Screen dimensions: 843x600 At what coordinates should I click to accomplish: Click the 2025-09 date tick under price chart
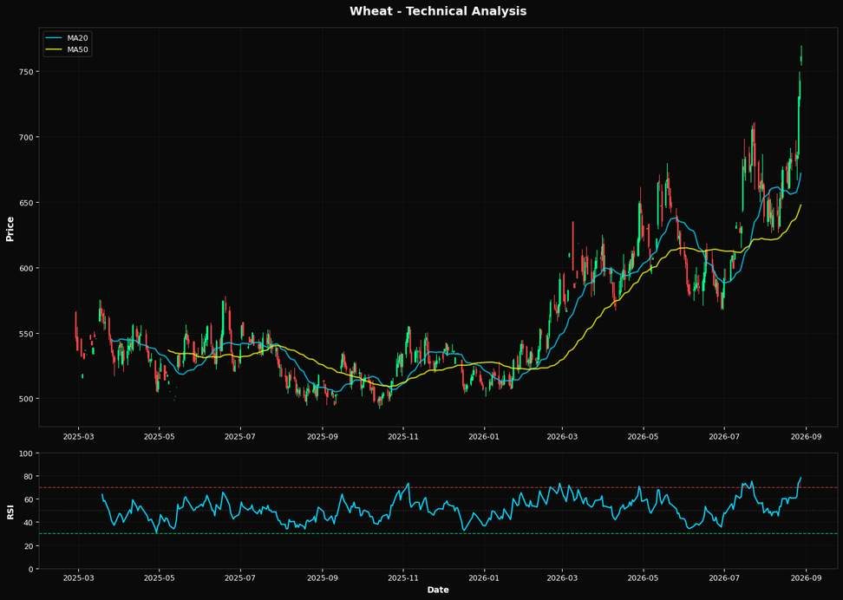pyautogui.click(x=322, y=436)
